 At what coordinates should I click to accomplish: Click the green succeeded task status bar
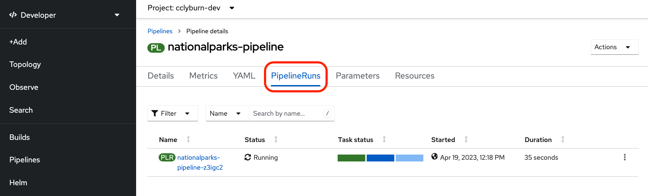(351, 158)
